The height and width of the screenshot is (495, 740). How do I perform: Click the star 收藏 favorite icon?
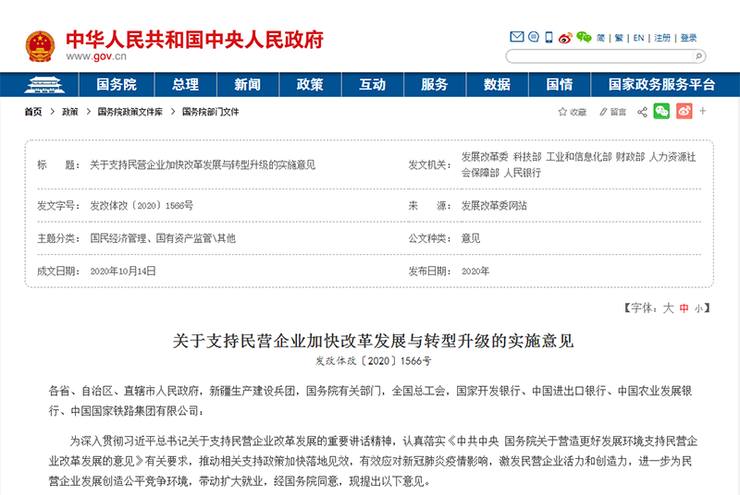(572, 112)
